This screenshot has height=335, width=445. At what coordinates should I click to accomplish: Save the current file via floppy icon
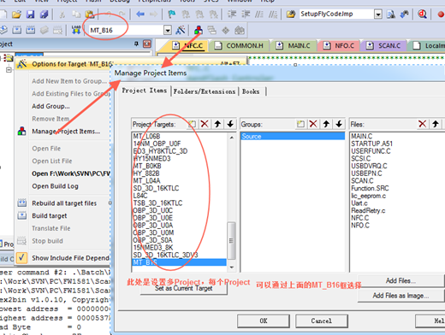(x=30, y=15)
